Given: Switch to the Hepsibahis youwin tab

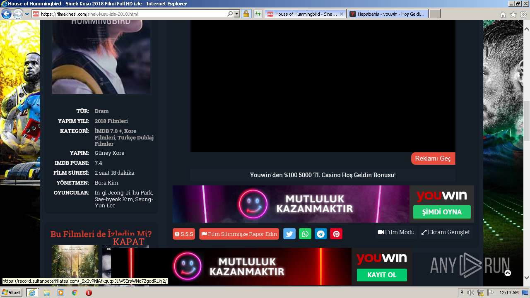Looking at the screenshot, I should [x=388, y=14].
